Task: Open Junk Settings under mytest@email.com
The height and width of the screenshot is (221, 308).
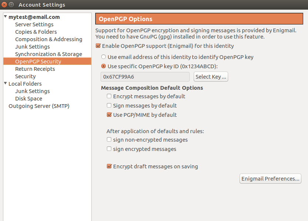Action: [33, 47]
